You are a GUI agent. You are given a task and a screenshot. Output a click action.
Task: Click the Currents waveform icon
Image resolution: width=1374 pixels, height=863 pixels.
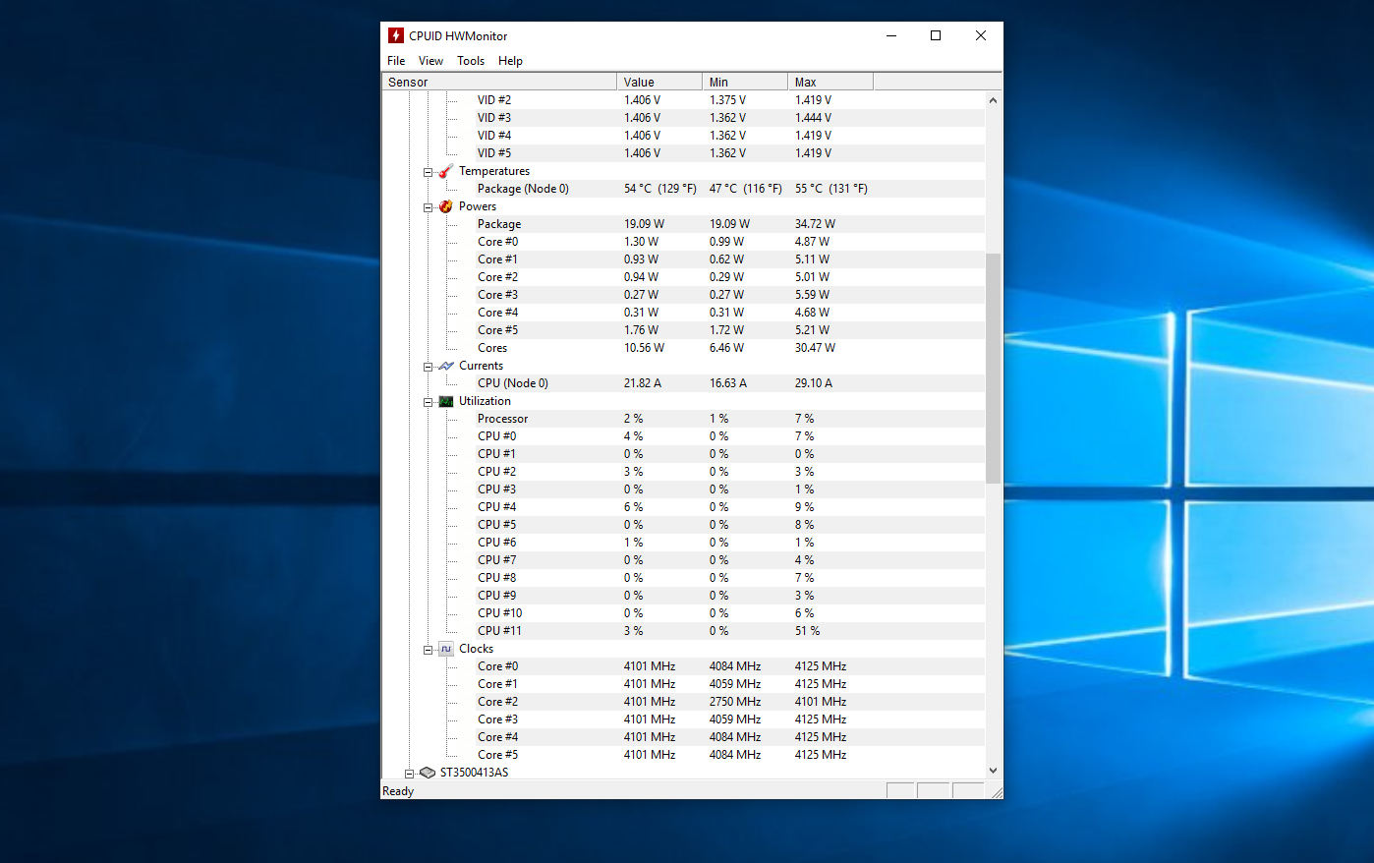446,366
